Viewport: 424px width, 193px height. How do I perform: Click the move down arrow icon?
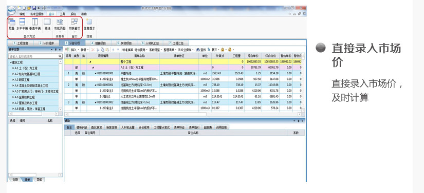tap(118, 50)
